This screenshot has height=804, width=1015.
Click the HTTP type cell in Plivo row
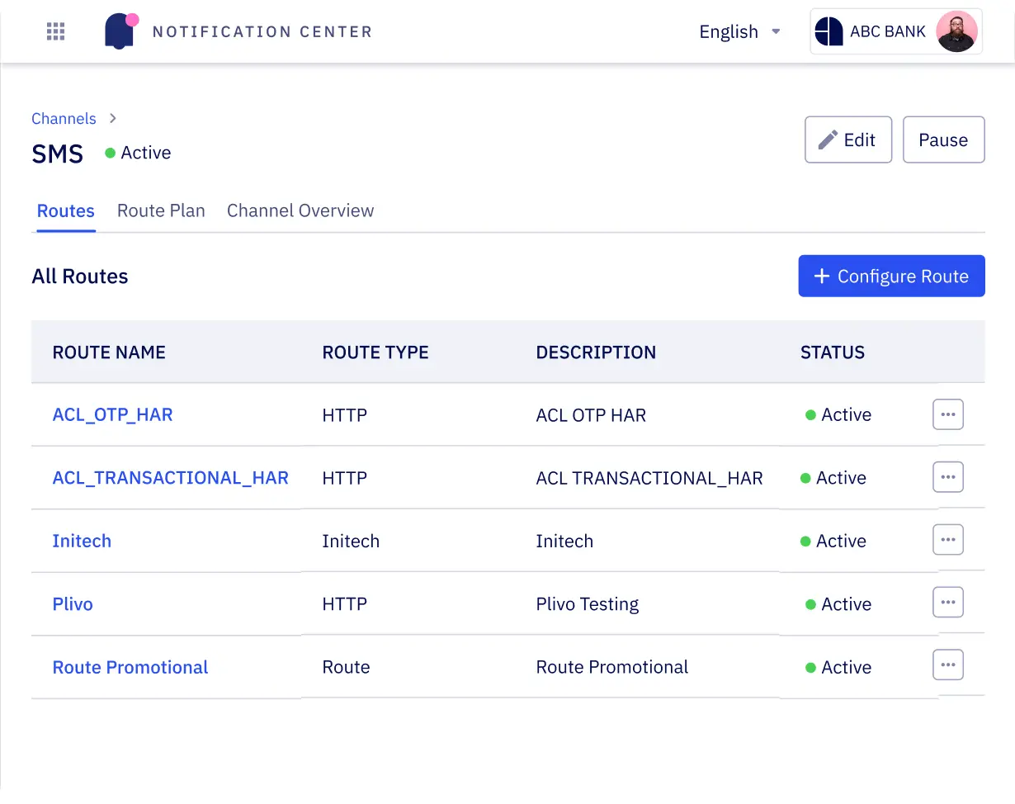click(345, 604)
